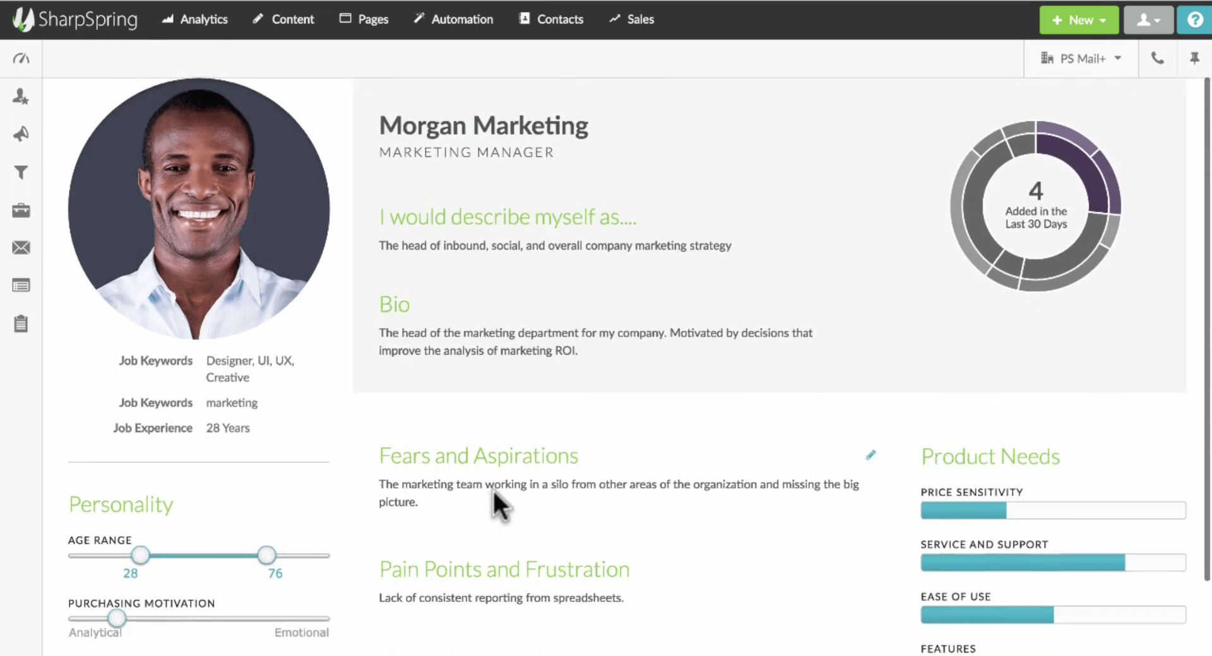The width and height of the screenshot is (1212, 656).
Task: Click the clipboard sidebar icon
Action: [21, 324]
